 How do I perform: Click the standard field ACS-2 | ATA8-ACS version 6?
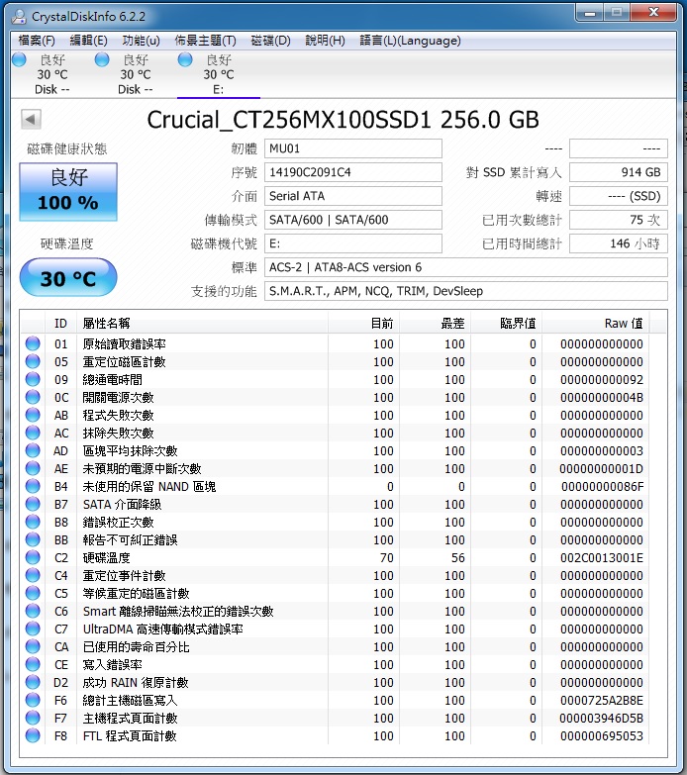(465, 267)
